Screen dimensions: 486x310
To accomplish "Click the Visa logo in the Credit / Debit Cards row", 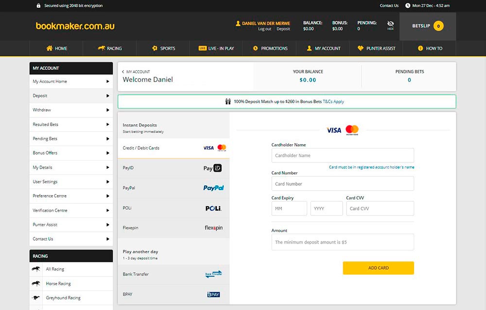I will point(208,148).
